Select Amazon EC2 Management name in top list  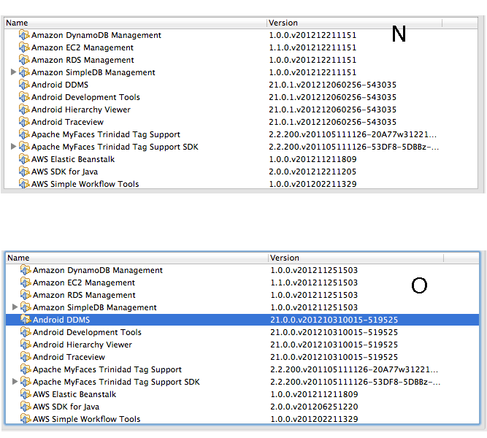click(83, 48)
